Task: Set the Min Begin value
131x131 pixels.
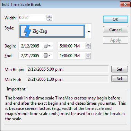Action: pyautogui.click(x=120, y=69)
